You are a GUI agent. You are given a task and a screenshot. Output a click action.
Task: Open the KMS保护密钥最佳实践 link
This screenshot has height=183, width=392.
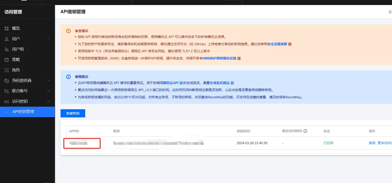[219, 58]
